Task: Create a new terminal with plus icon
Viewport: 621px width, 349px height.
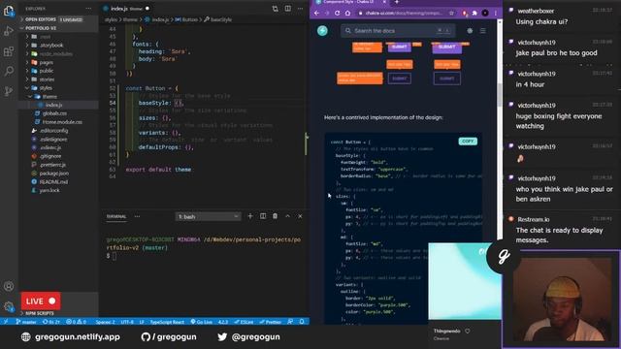Action: [250, 216]
